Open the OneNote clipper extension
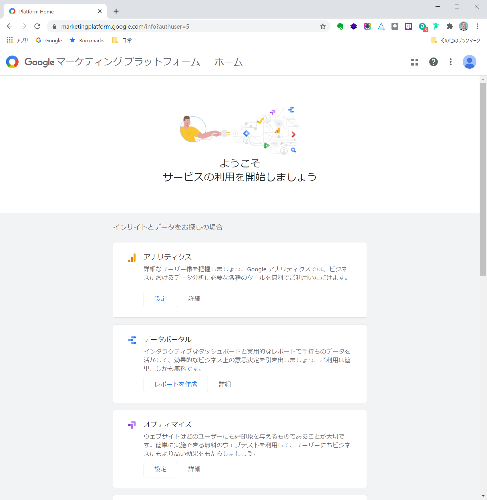 click(x=409, y=27)
